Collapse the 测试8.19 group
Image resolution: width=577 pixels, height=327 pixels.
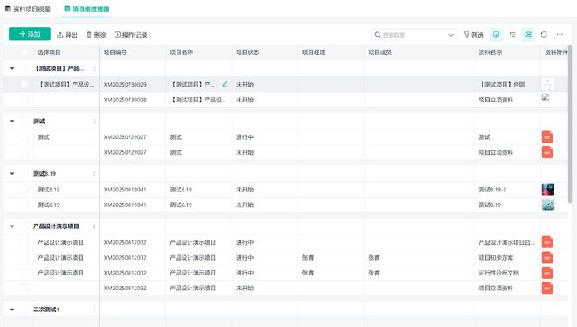tap(12, 174)
